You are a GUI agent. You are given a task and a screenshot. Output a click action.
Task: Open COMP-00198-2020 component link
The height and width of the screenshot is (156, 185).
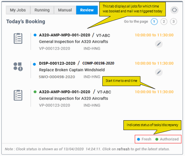(98, 63)
